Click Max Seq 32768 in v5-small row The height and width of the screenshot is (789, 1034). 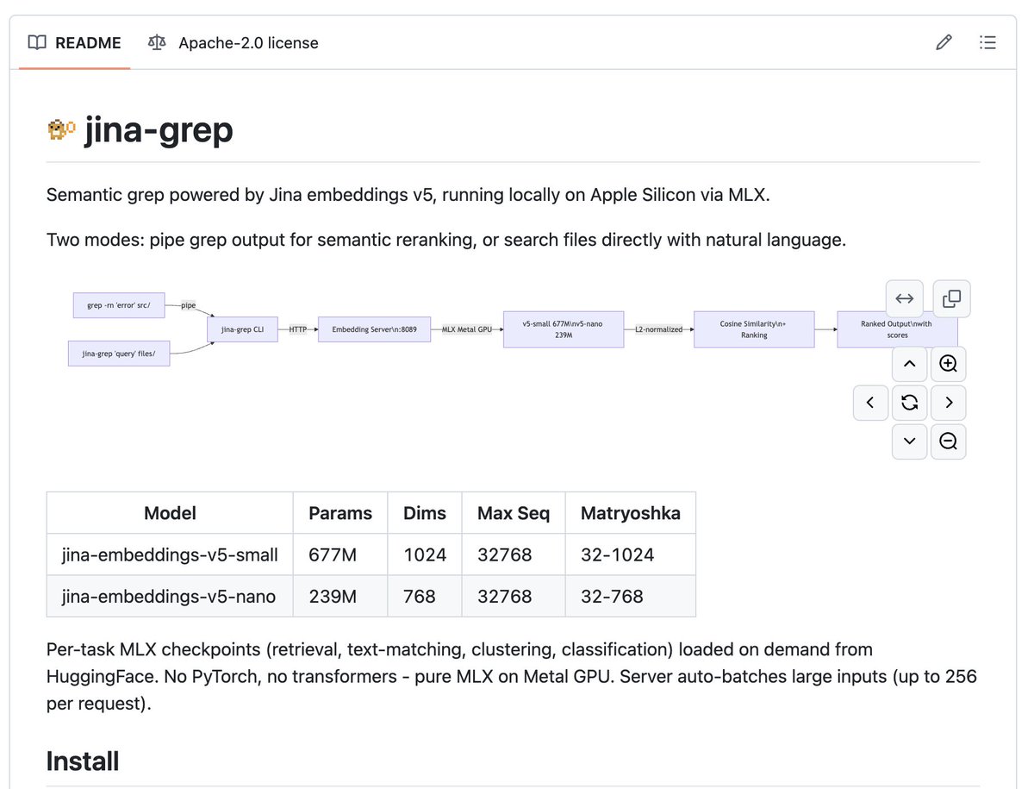pyautogui.click(x=514, y=554)
